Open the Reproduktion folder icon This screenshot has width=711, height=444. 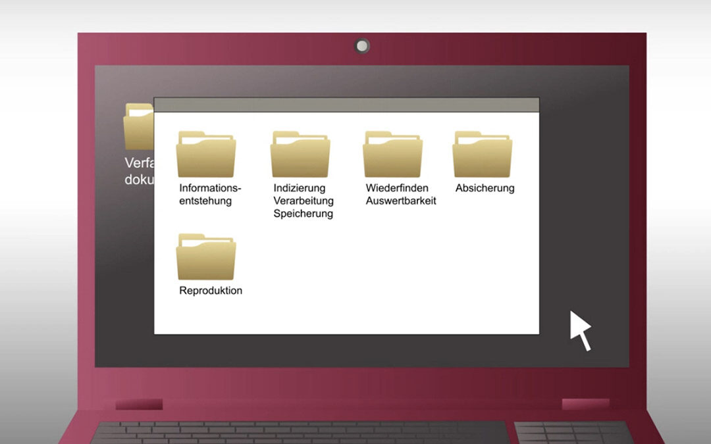click(x=206, y=257)
